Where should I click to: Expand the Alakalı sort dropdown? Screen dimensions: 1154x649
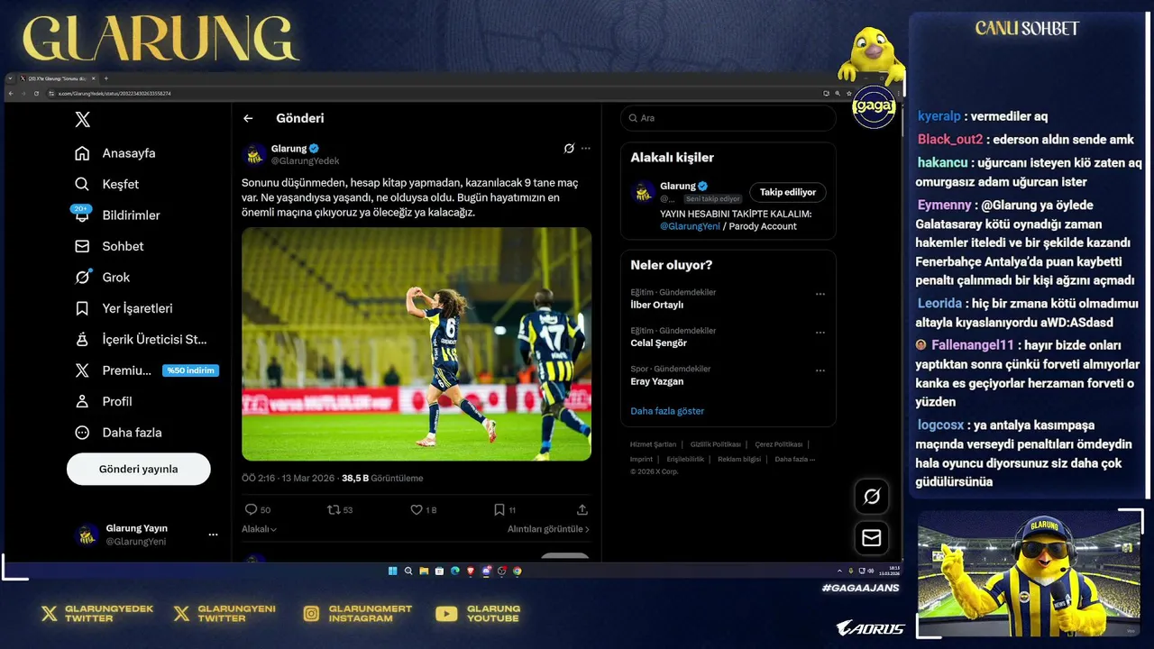tap(259, 529)
